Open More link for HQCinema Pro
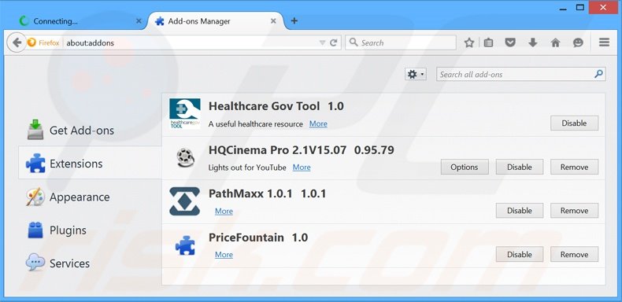The height and width of the screenshot is (302, 622). [302, 168]
